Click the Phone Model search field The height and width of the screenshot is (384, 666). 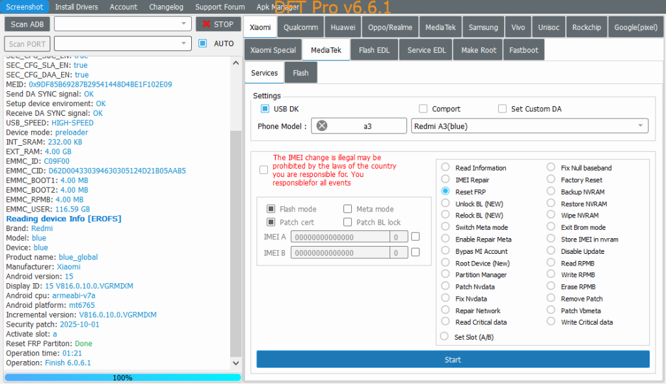tap(359, 126)
